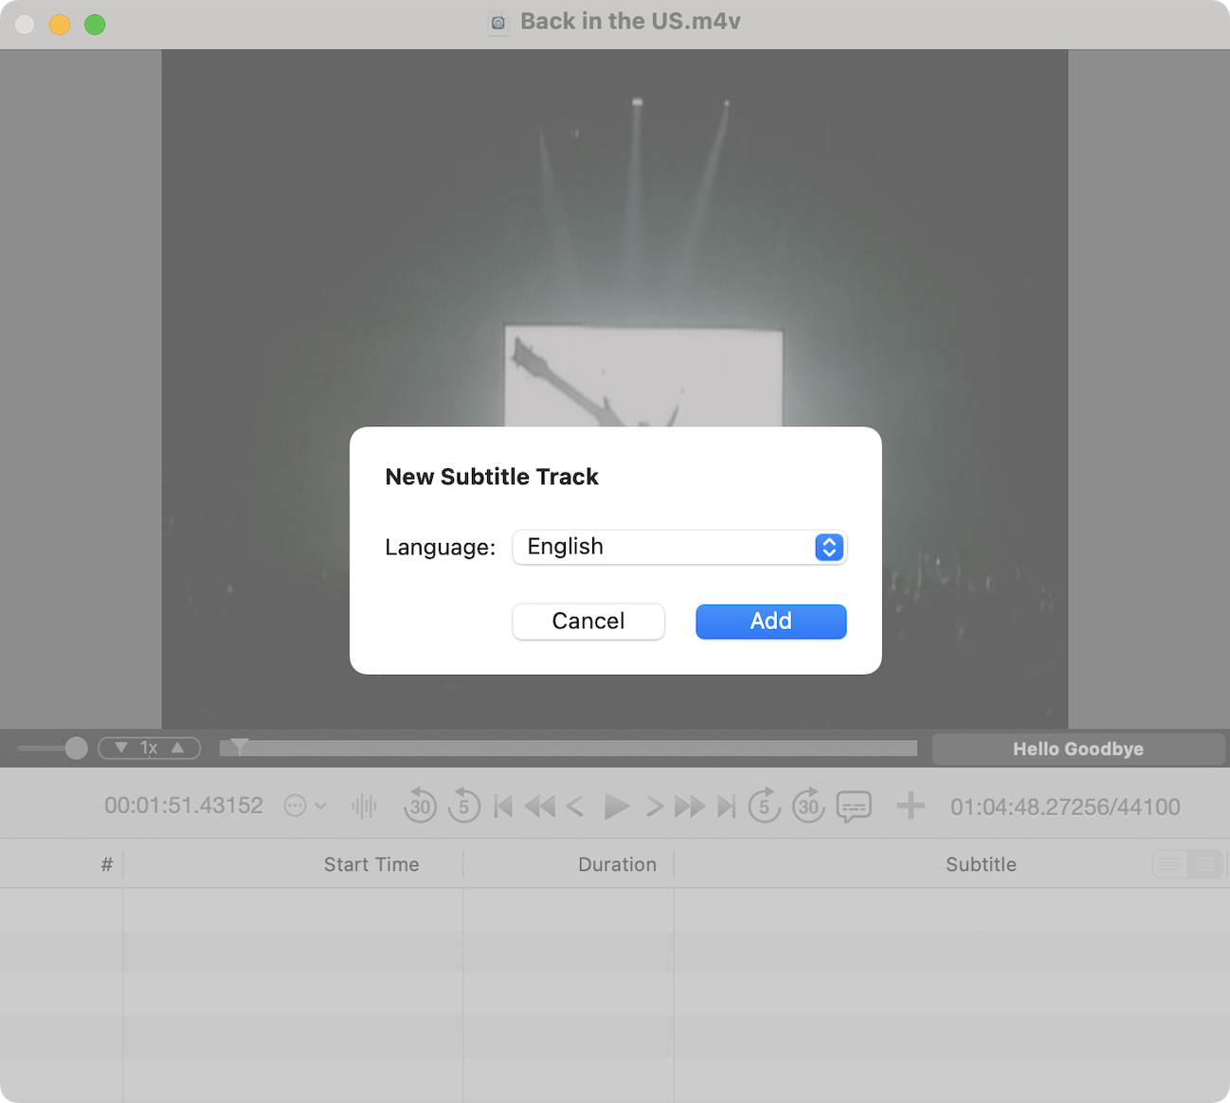The width and height of the screenshot is (1230, 1103).
Task: Click the subtitle speech bubble icon
Action: (x=854, y=806)
